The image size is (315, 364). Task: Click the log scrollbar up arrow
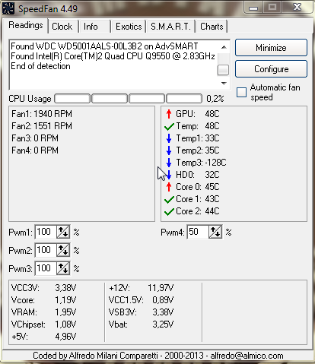224,47
